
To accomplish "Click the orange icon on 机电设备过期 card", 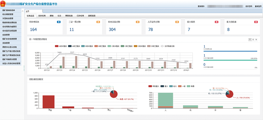I will 137,22.
